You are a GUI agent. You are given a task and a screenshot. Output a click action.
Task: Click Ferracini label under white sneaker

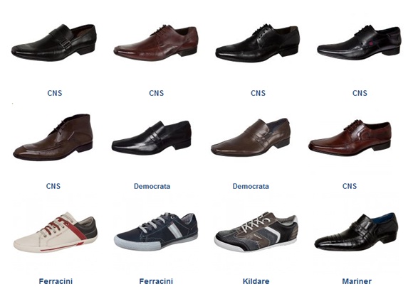(56, 281)
